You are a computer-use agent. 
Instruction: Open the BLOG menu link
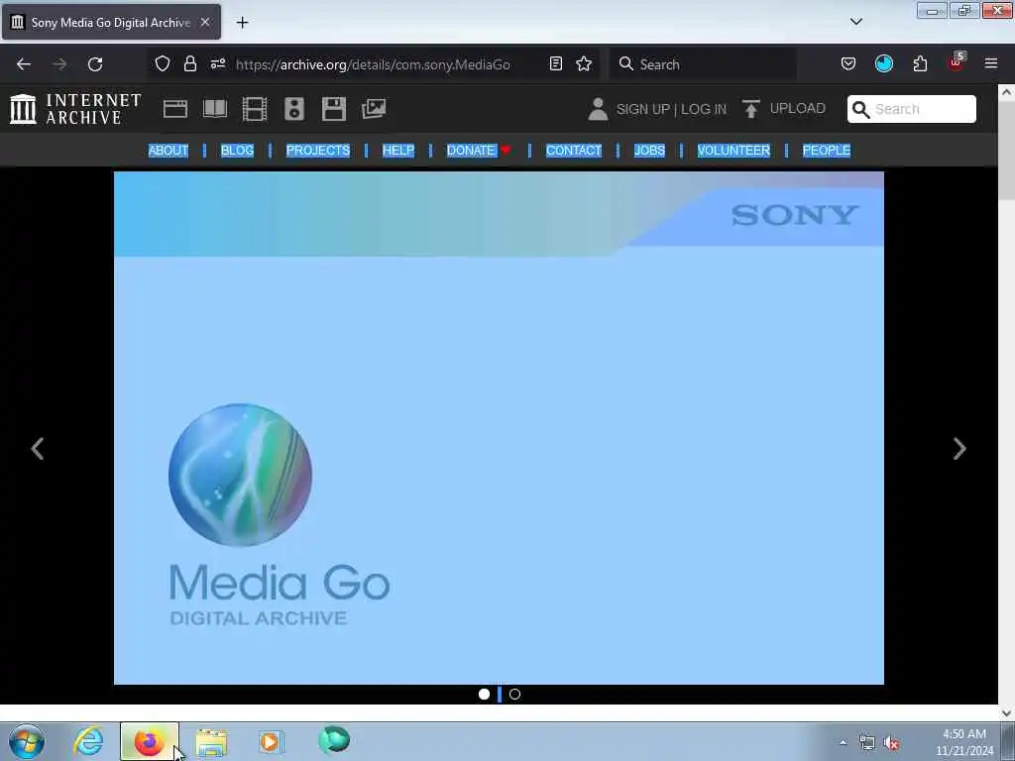[x=237, y=151]
